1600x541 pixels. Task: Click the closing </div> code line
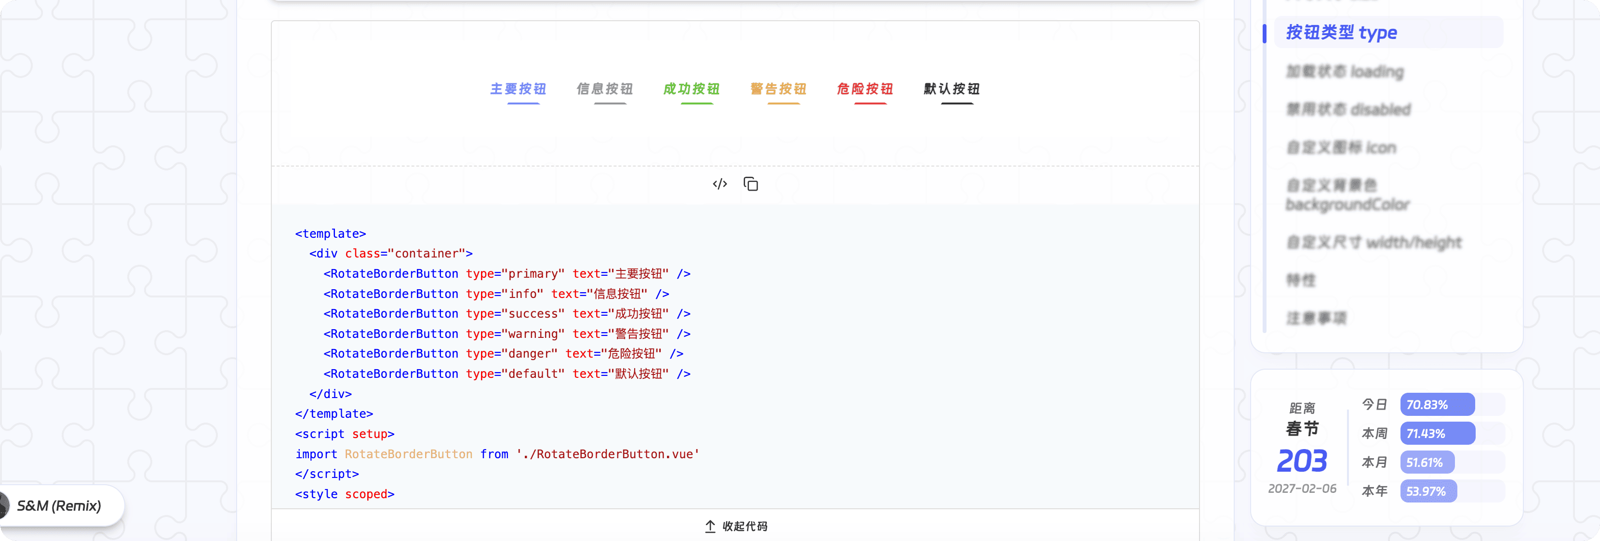331,393
